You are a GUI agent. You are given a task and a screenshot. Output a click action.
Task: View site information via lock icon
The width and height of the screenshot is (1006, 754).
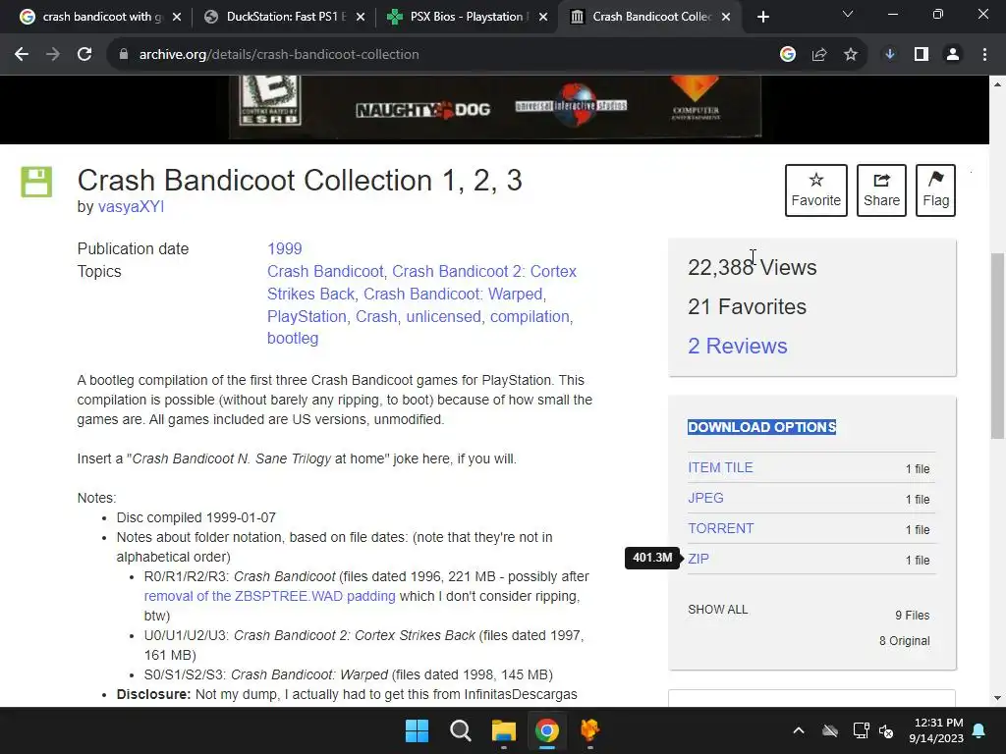click(123, 55)
